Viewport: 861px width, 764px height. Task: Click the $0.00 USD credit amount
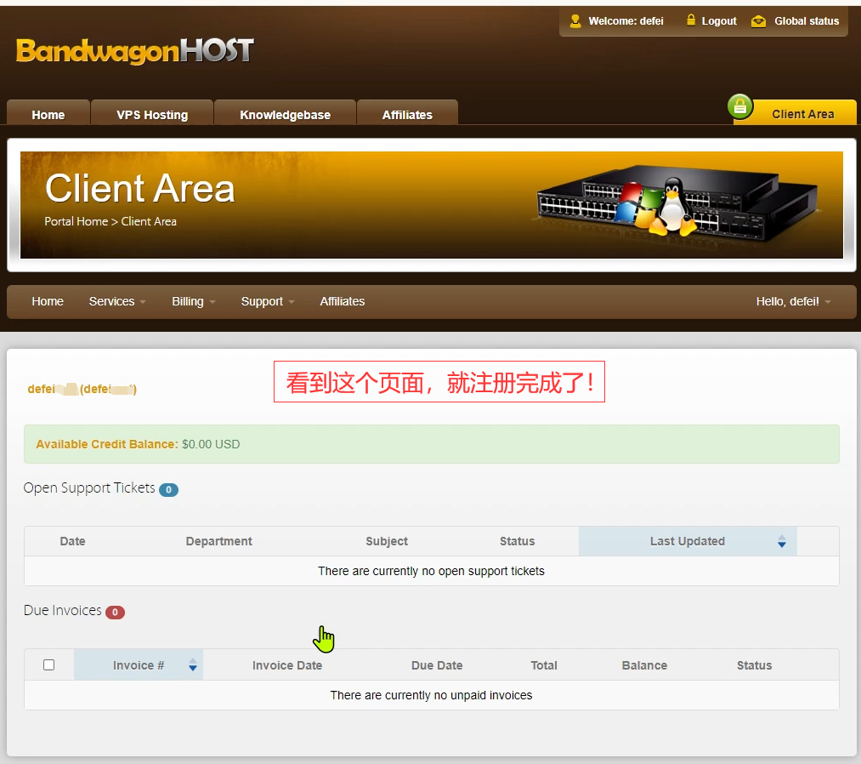point(211,444)
